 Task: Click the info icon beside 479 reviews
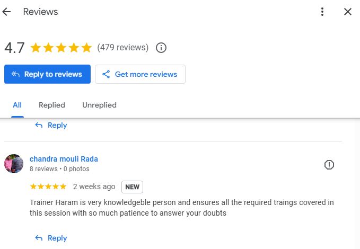click(x=161, y=48)
